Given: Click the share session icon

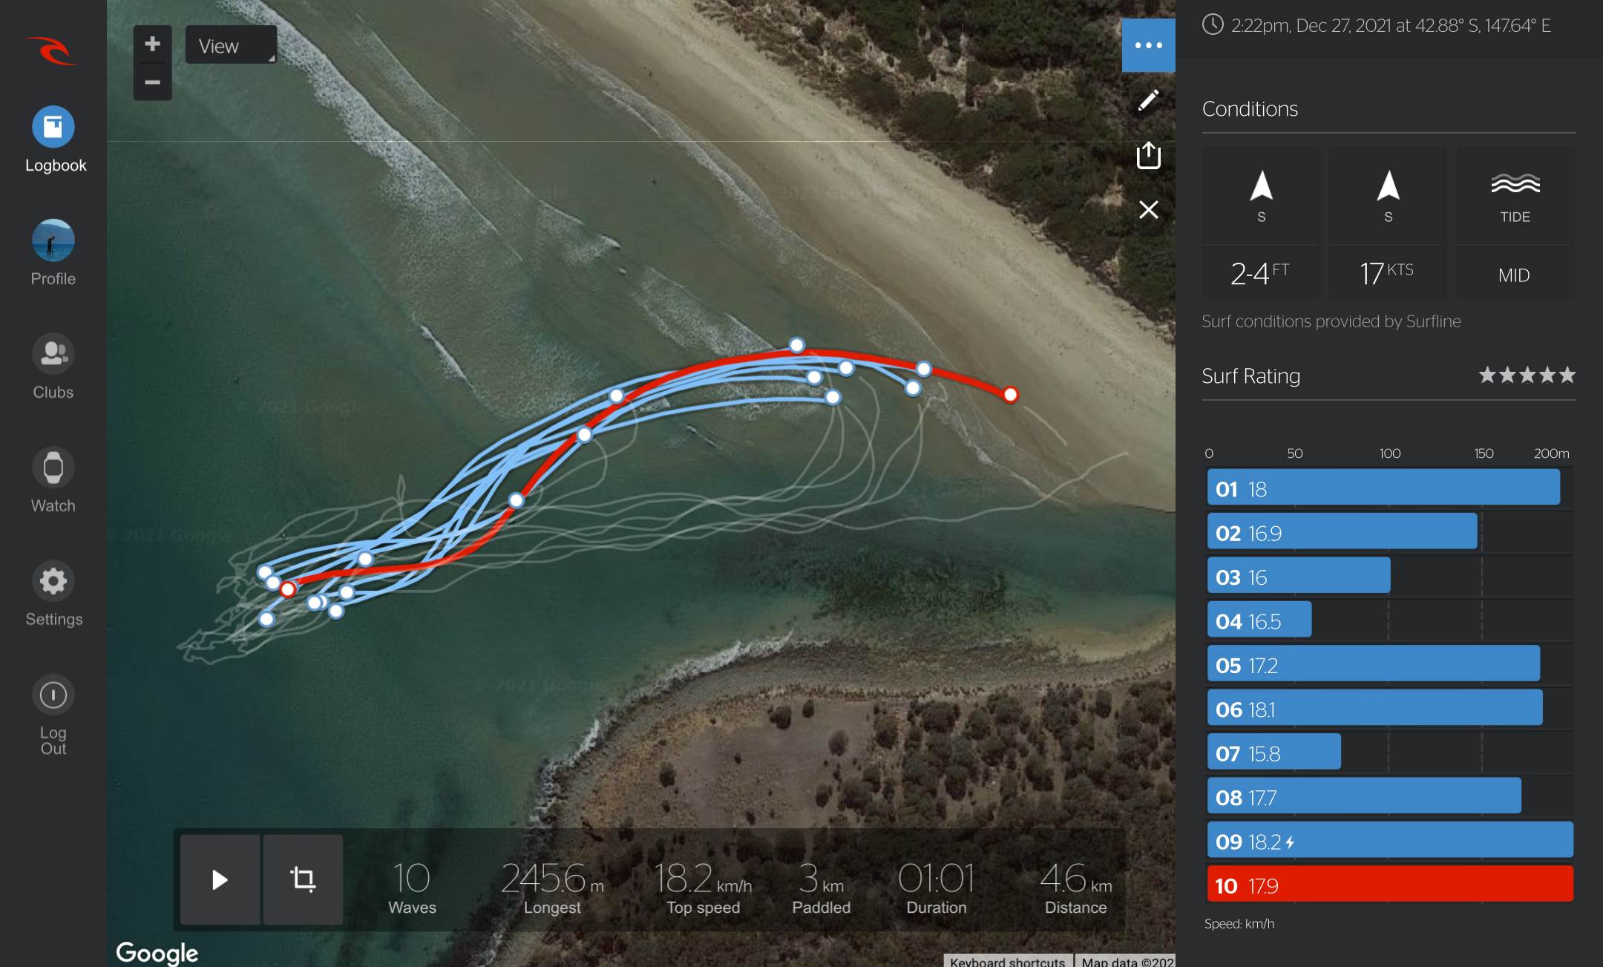Looking at the screenshot, I should point(1148,155).
